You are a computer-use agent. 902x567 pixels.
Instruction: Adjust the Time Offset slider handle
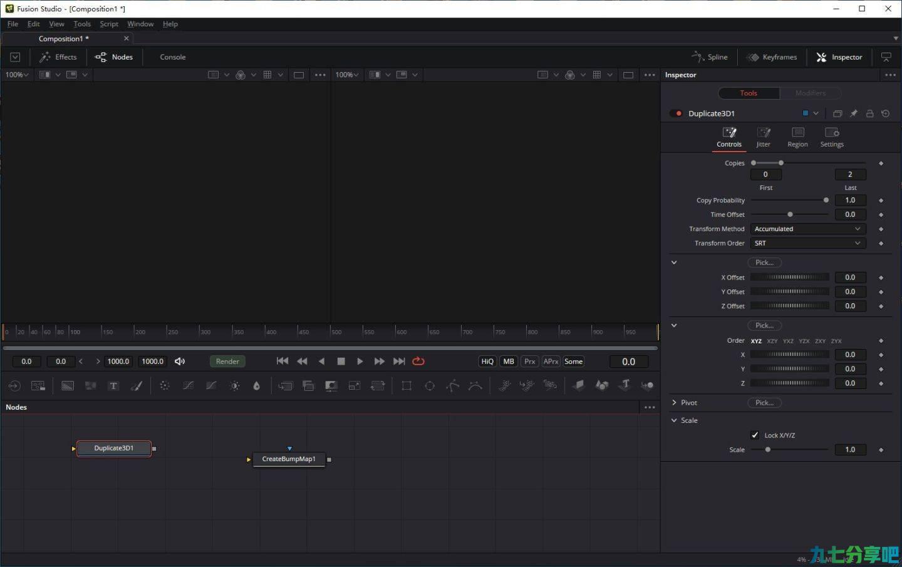790,214
